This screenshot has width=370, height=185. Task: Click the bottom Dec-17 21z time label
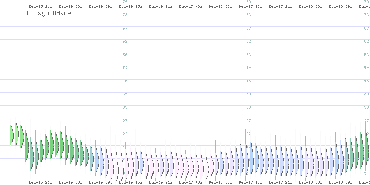click(x=280, y=182)
